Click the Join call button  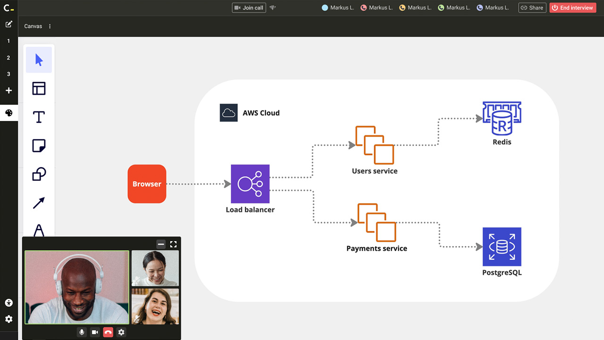coord(249,8)
